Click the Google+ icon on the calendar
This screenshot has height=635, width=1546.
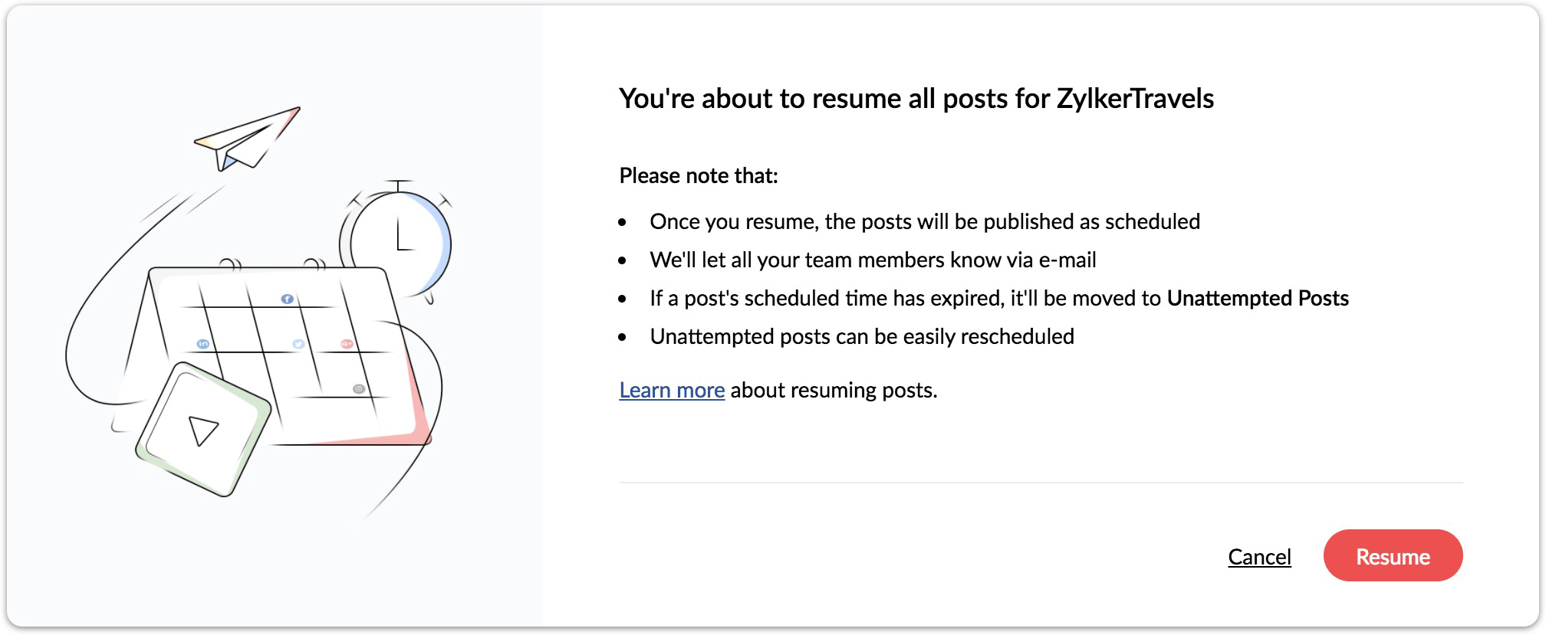pos(347,344)
